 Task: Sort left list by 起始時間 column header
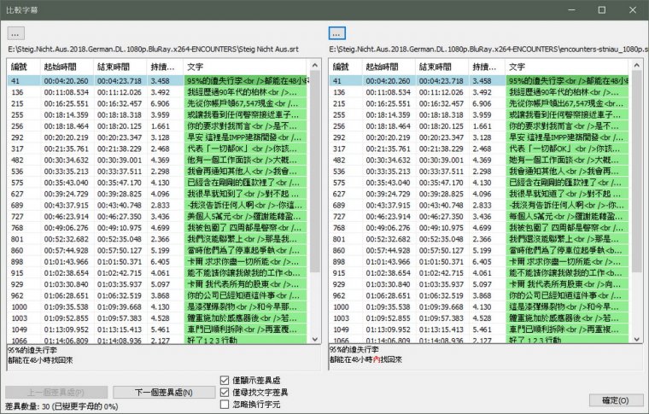[x=67, y=67]
